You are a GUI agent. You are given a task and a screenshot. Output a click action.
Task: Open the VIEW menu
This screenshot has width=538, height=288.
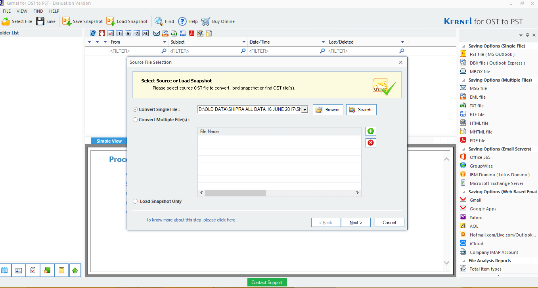pos(22,11)
